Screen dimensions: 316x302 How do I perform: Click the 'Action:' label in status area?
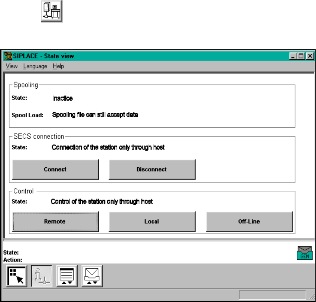coord(13,260)
